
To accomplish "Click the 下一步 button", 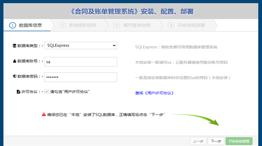I will (x=216, y=141).
